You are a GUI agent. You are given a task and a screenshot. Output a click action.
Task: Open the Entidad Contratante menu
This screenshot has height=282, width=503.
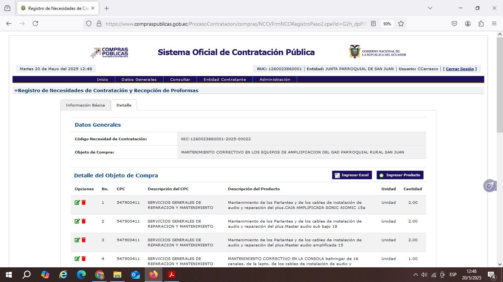[225, 79]
